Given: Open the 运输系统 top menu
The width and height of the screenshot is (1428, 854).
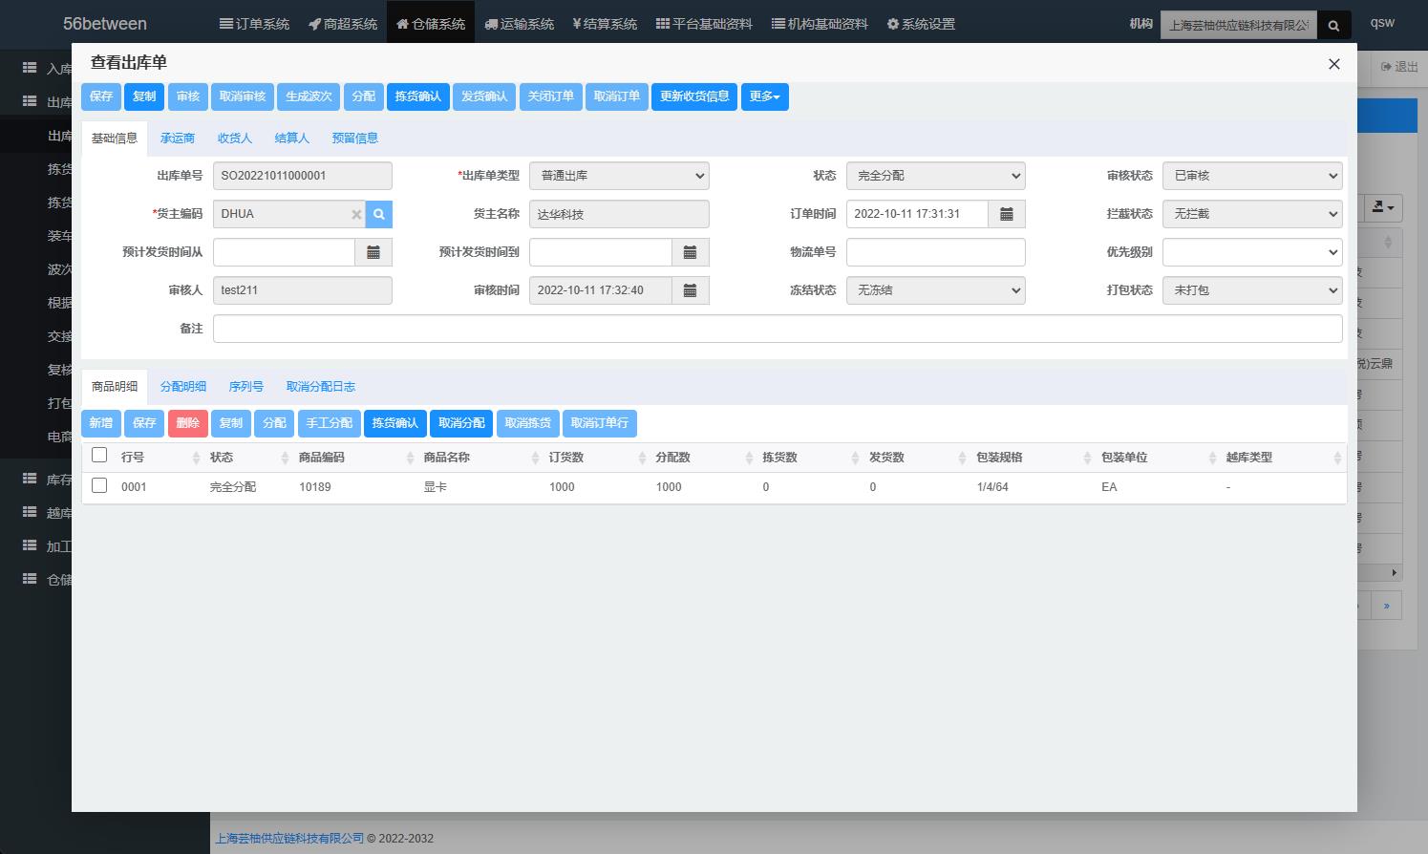Looking at the screenshot, I should 520,24.
